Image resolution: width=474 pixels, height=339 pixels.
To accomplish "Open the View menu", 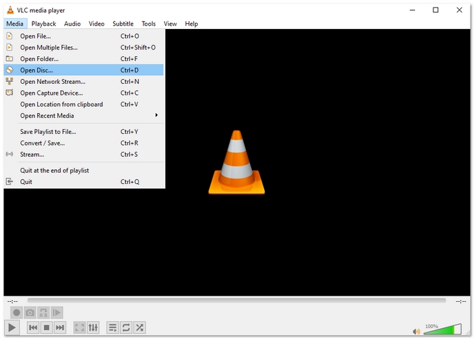I will (170, 24).
